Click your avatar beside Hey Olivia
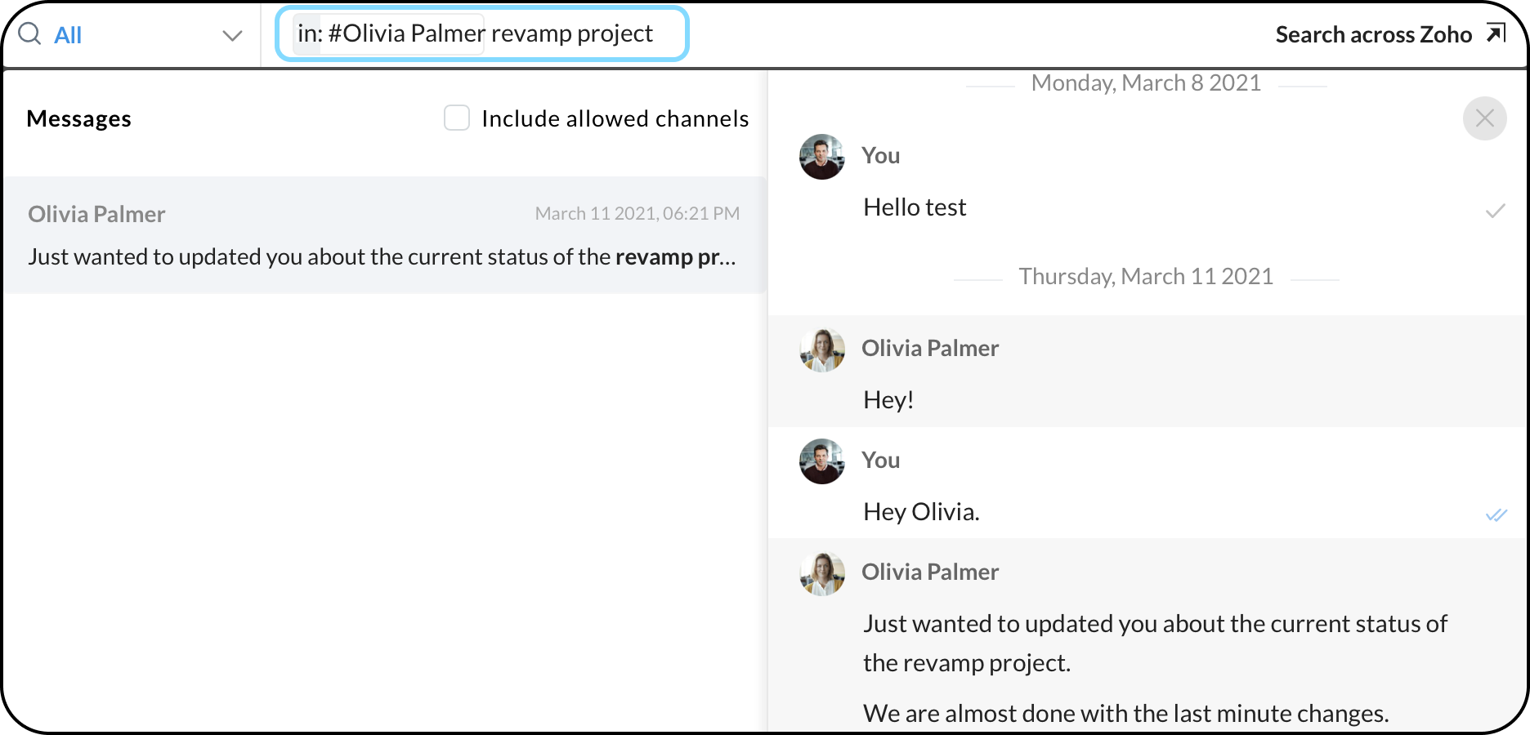 (x=822, y=461)
